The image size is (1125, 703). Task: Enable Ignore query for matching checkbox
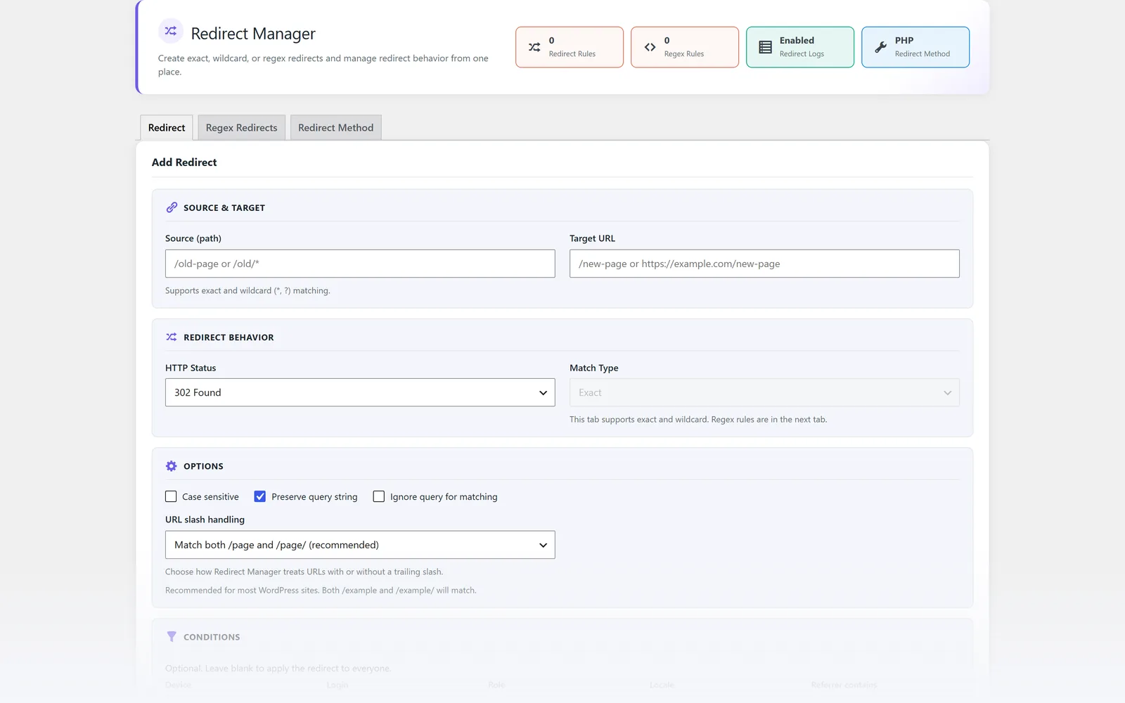point(379,496)
